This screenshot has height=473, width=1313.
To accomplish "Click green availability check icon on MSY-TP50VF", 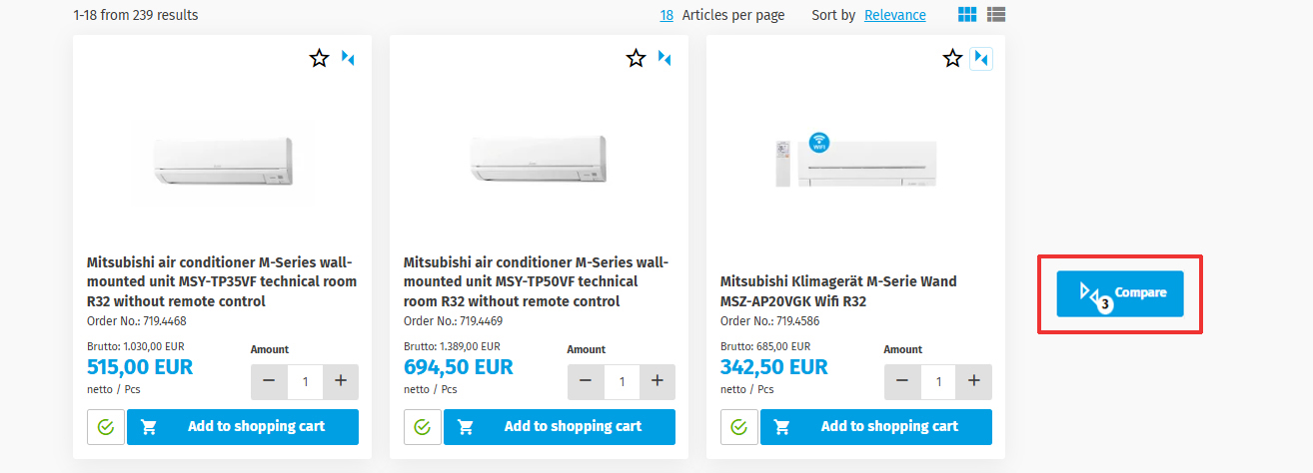I will point(422,427).
